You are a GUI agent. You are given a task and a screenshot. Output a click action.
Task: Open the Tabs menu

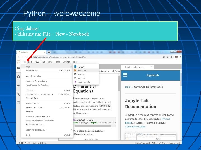click(x=58, y=62)
